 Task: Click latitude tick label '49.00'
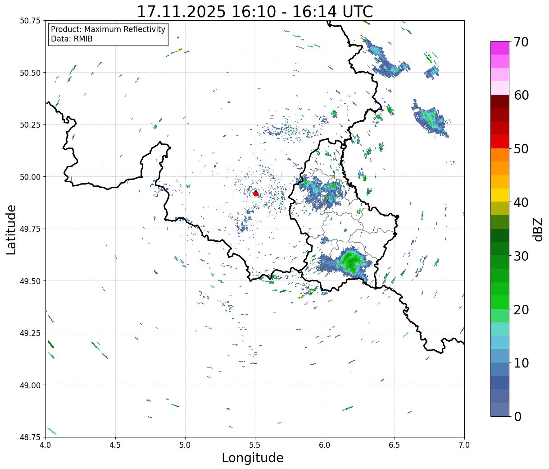pyautogui.click(x=30, y=385)
